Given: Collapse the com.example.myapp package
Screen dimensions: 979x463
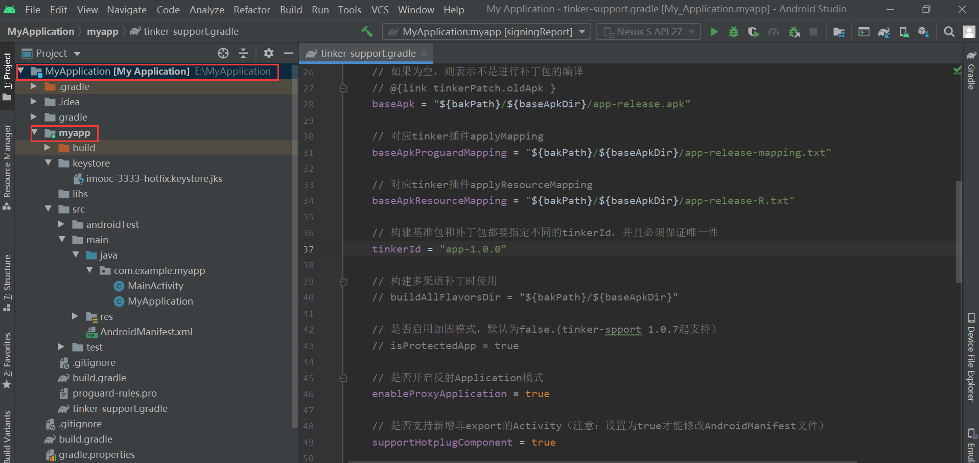Looking at the screenshot, I should coord(90,270).
